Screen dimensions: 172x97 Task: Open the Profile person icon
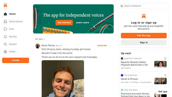coord(5,52)
